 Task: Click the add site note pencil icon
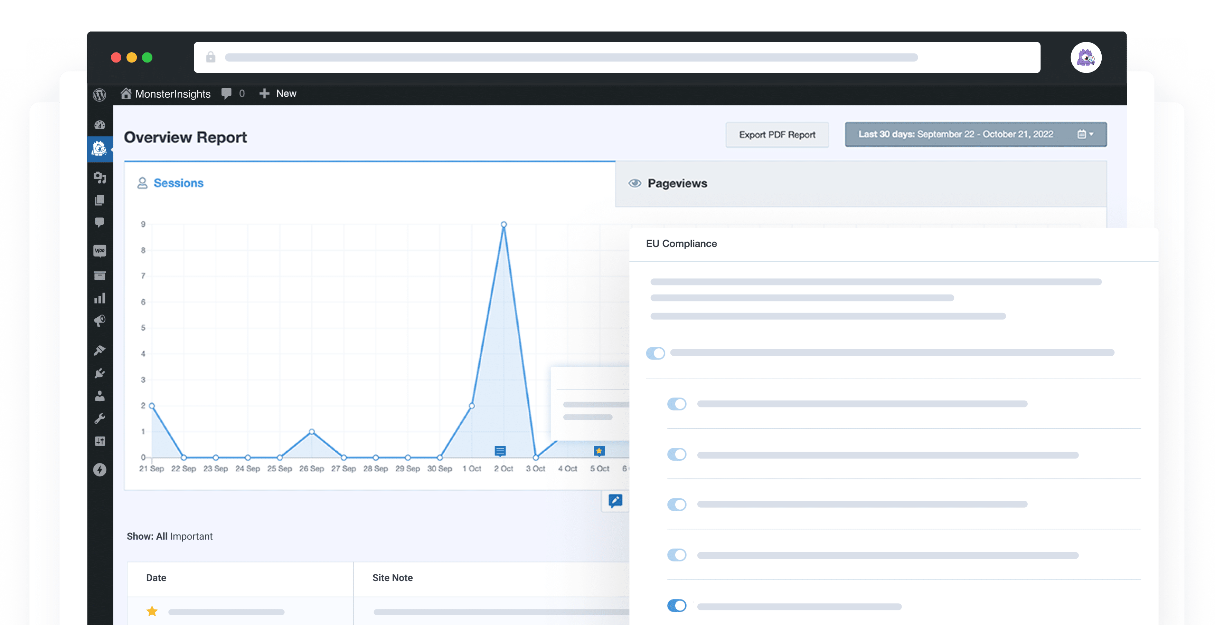tap(615, 501)
